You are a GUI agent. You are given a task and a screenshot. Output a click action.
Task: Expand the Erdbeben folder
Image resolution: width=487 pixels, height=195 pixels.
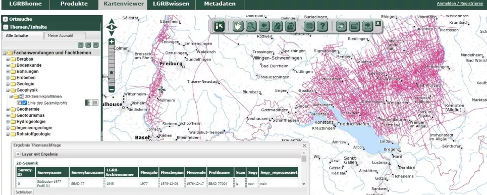point(8,78)
